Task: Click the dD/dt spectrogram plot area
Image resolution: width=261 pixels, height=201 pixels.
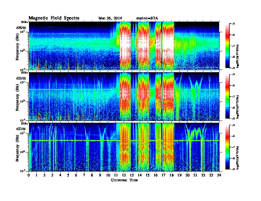Action: pos(124,97)
